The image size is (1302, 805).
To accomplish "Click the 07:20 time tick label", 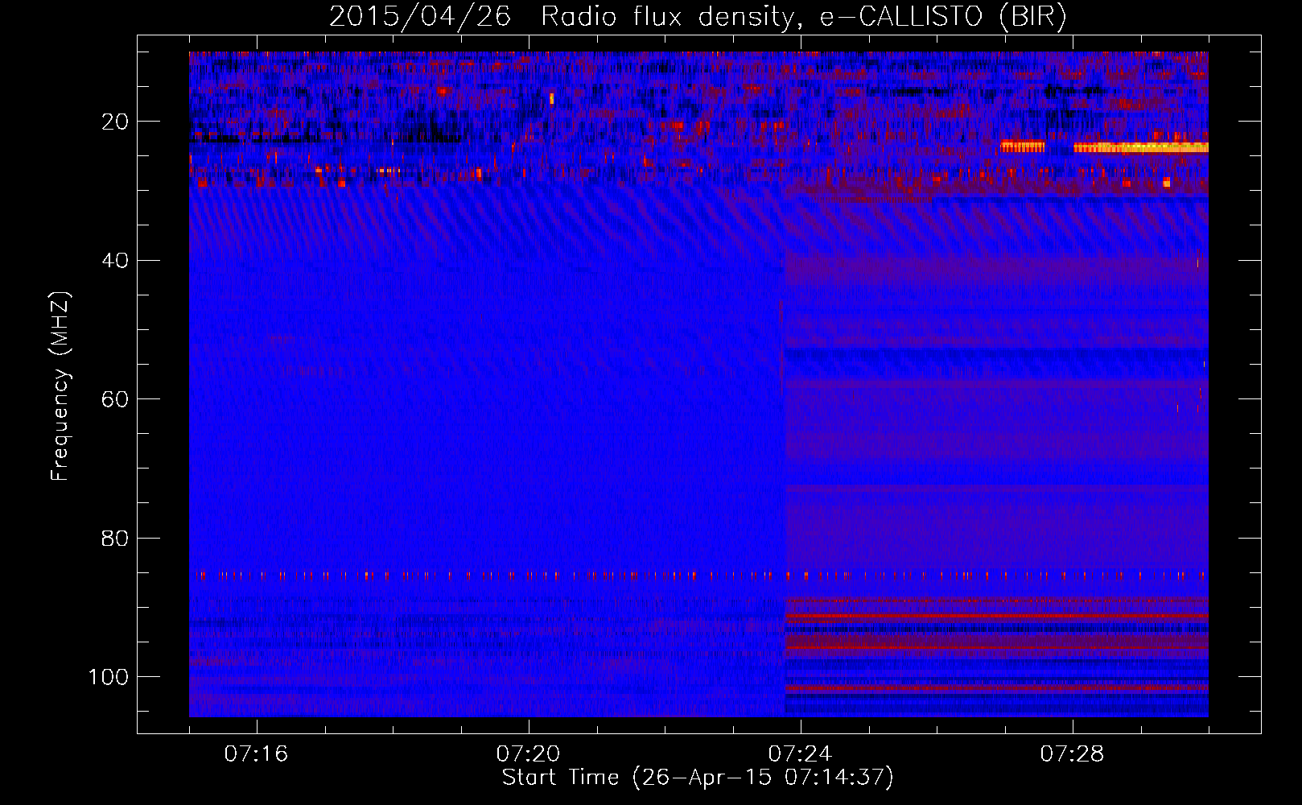I will [528, 754].
